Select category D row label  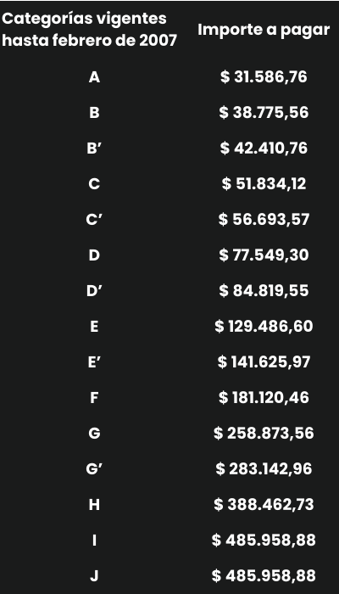click(x=94, y=255)
